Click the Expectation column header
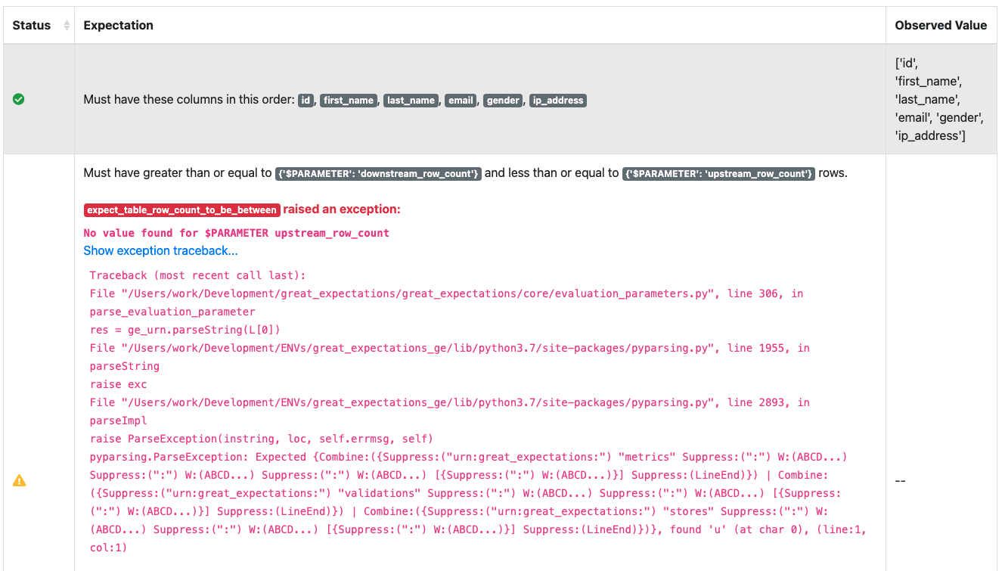The height and width of the screenshot is (571, 1002). click(x=480, y=25)
